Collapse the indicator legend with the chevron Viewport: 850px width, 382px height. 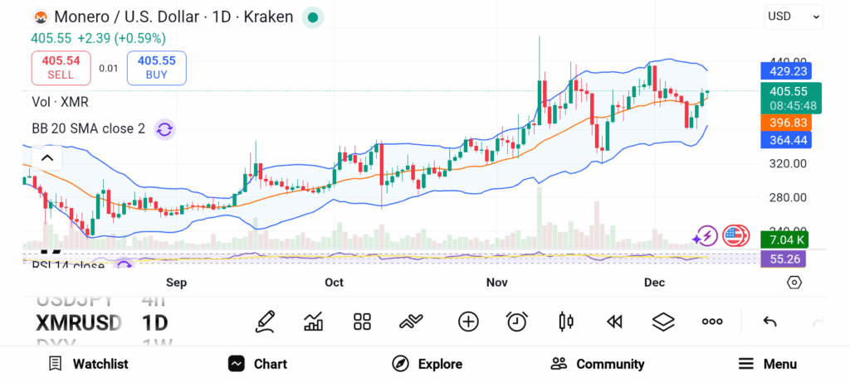[x=46, y=157]
